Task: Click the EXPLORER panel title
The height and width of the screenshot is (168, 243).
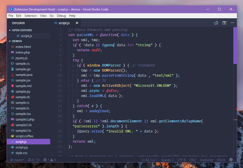Action: click(x=18, y=23)
